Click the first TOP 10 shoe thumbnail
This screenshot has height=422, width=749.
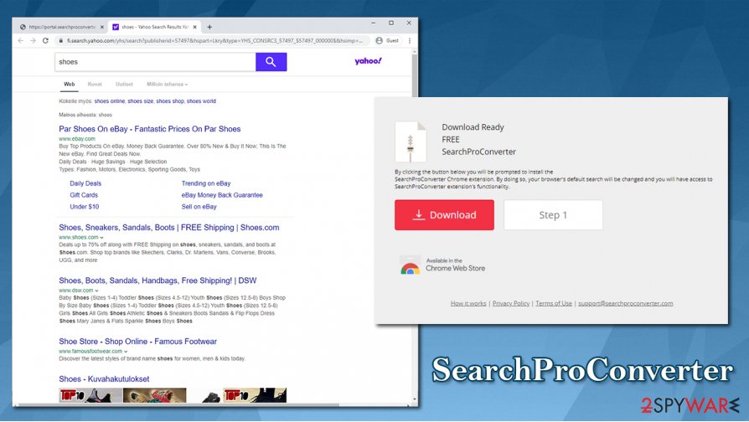90,395
